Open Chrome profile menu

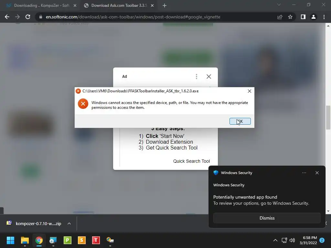click(x=314, y=17)
